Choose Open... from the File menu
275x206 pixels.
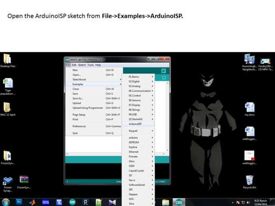pos(94,75)
